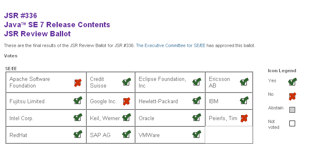This screenshot has height=154, width=310.
Task: Click the Eclipse Foundation, Inc vote checkmark
Action: pos(197,82)
